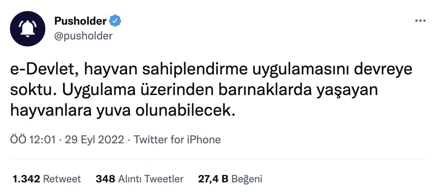Open the Pusholder bell profile picture
Viewport: 438px width, 196px height.
(27, 29)
